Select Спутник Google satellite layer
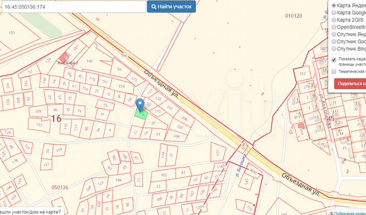Image resolution: width=366 pixels, height=215 pixels. pos(334,41)
